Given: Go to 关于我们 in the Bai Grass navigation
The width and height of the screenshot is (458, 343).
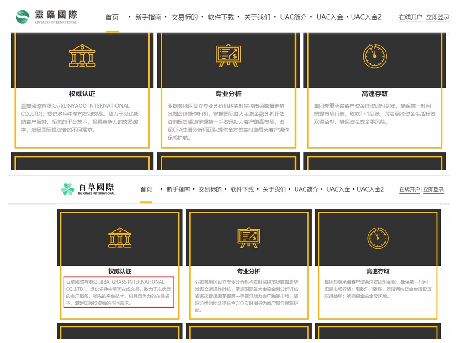Looking at the screenshot, I should [274, 189].
